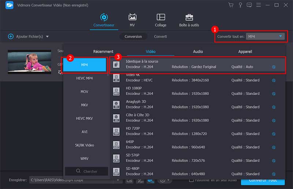
Task: Switch to the Audio format tab
Action: coord(198,52)
